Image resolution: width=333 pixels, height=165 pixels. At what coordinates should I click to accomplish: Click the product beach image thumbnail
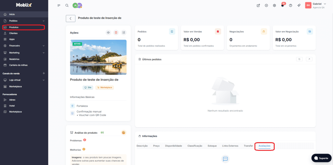98,57
